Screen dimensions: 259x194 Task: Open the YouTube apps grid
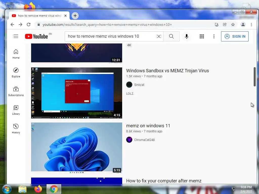pyautogui.click(x=202, y=36)
